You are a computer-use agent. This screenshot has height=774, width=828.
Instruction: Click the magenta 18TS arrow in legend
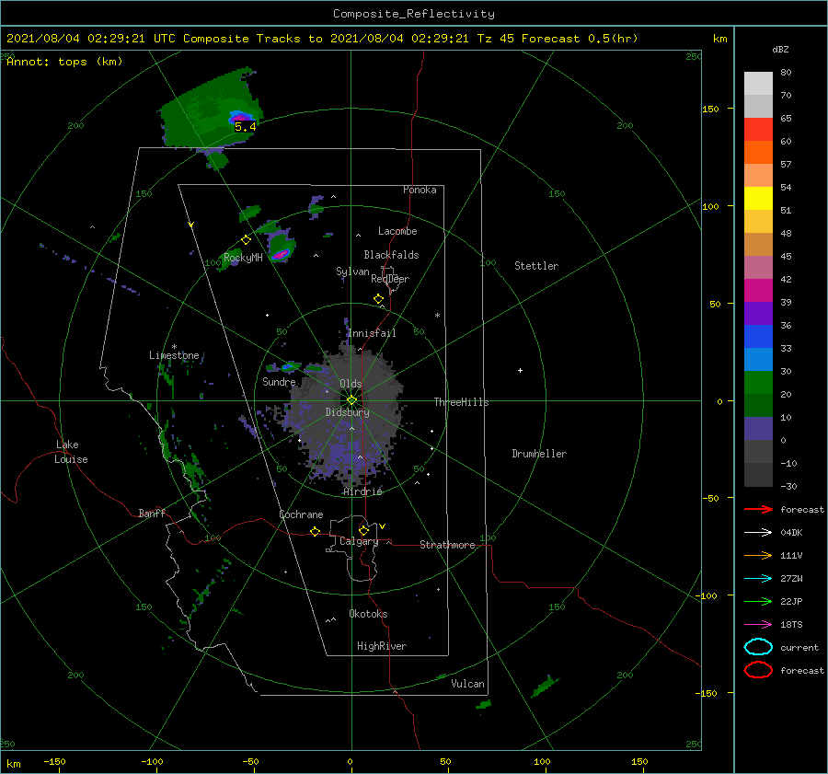click(758, 625)
